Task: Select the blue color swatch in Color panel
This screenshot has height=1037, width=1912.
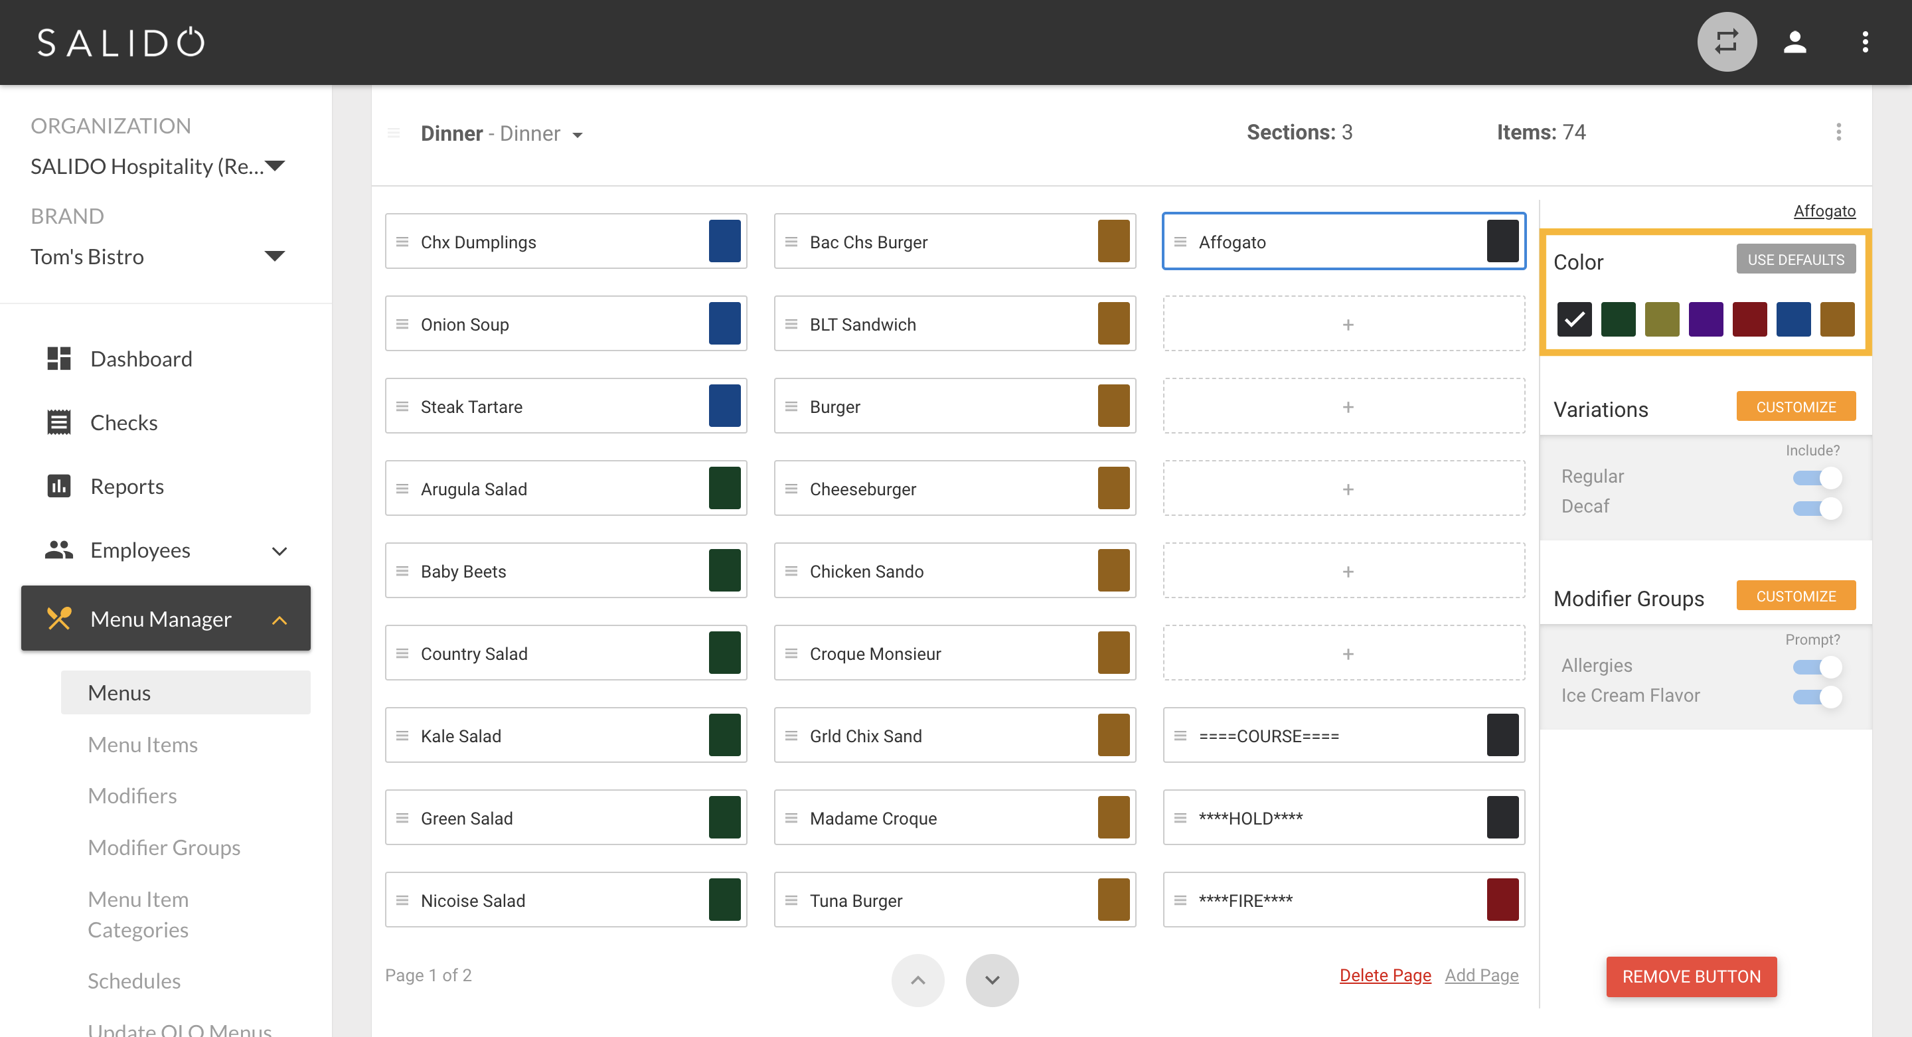Action: pyautogui.click(x=1792, y=319)
